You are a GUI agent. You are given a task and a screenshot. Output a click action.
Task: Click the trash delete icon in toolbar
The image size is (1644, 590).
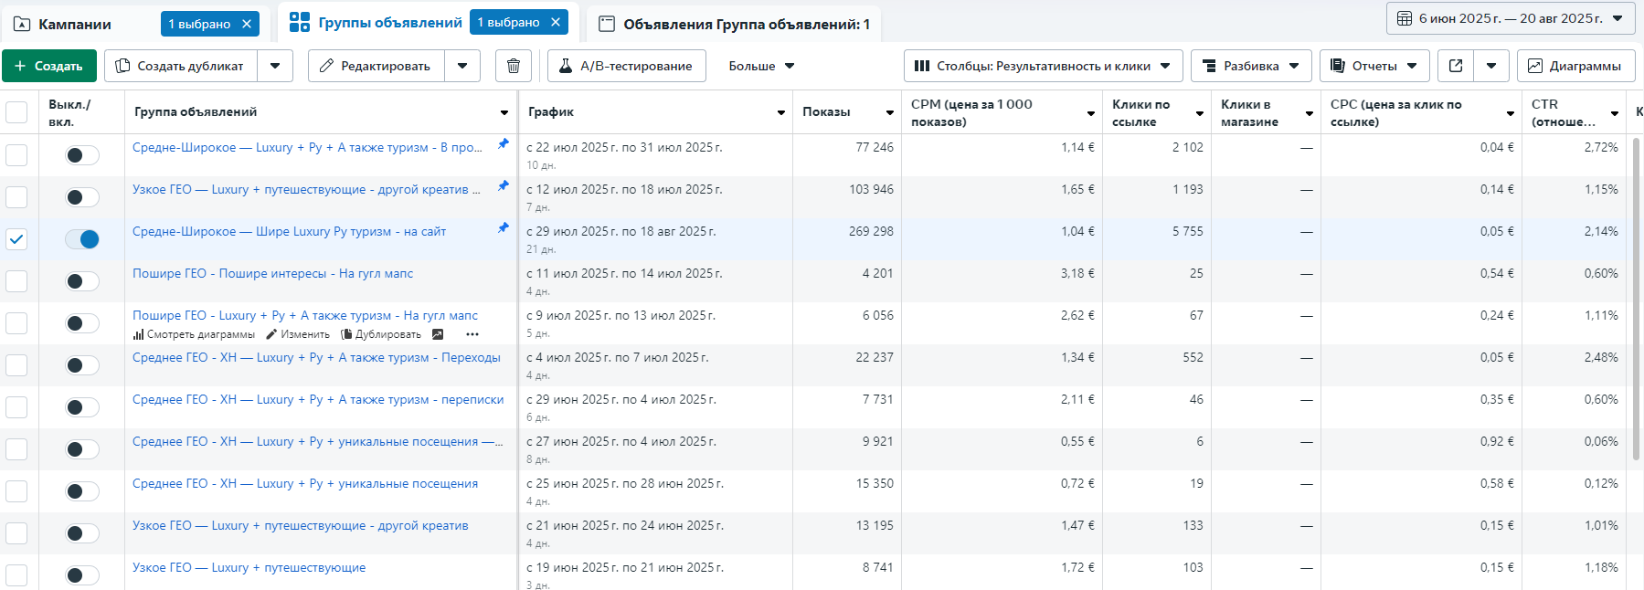pos(514,66)
